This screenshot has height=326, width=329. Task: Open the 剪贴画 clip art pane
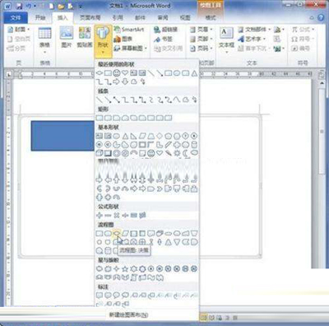tap(85, 37)
